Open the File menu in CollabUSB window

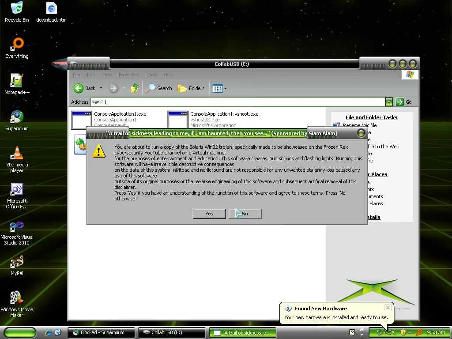[x=76, y=75]
